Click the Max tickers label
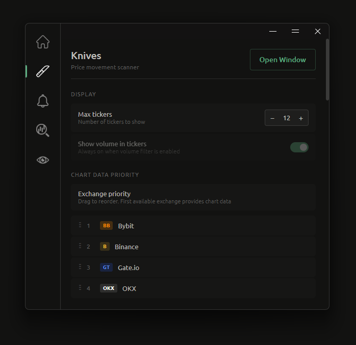Image resolution: width=356 pixels, height=345 pixels. (95, 114)
